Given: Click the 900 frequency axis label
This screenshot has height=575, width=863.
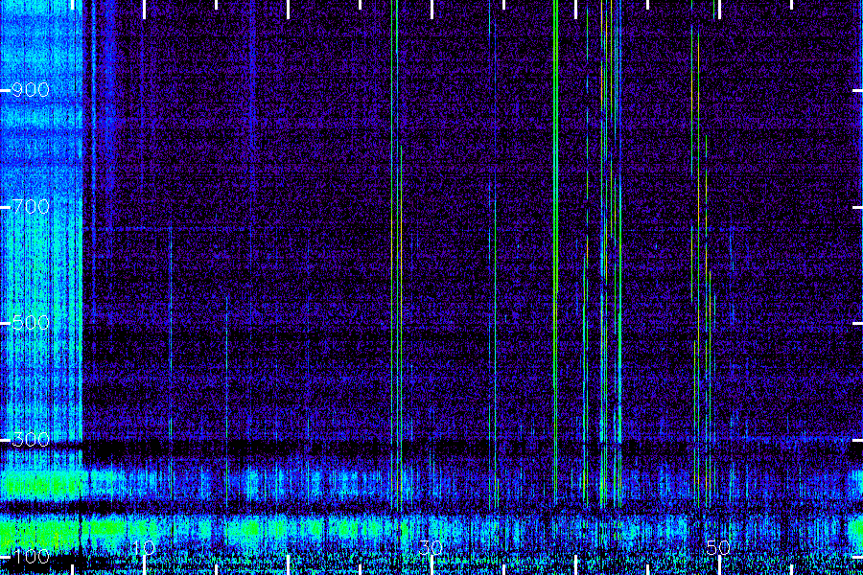Looking at the screenshot, I should click(31, 90).
